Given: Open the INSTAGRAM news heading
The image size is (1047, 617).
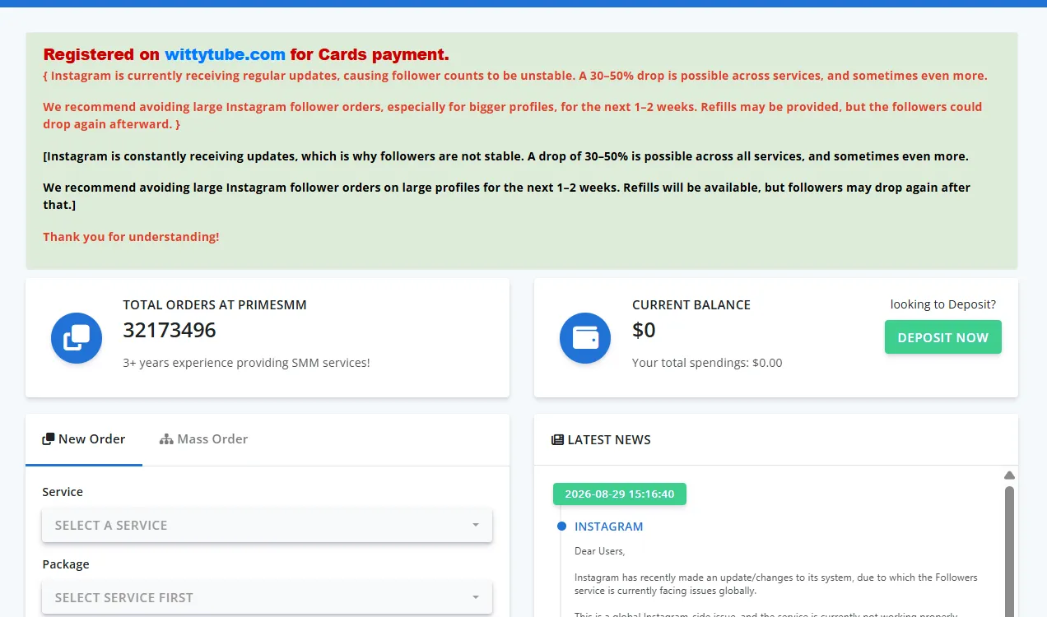Looking at the screenshot, I should (x=609, y=527).
